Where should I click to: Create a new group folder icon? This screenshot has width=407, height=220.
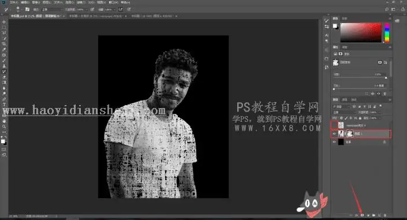coord(374,215)
